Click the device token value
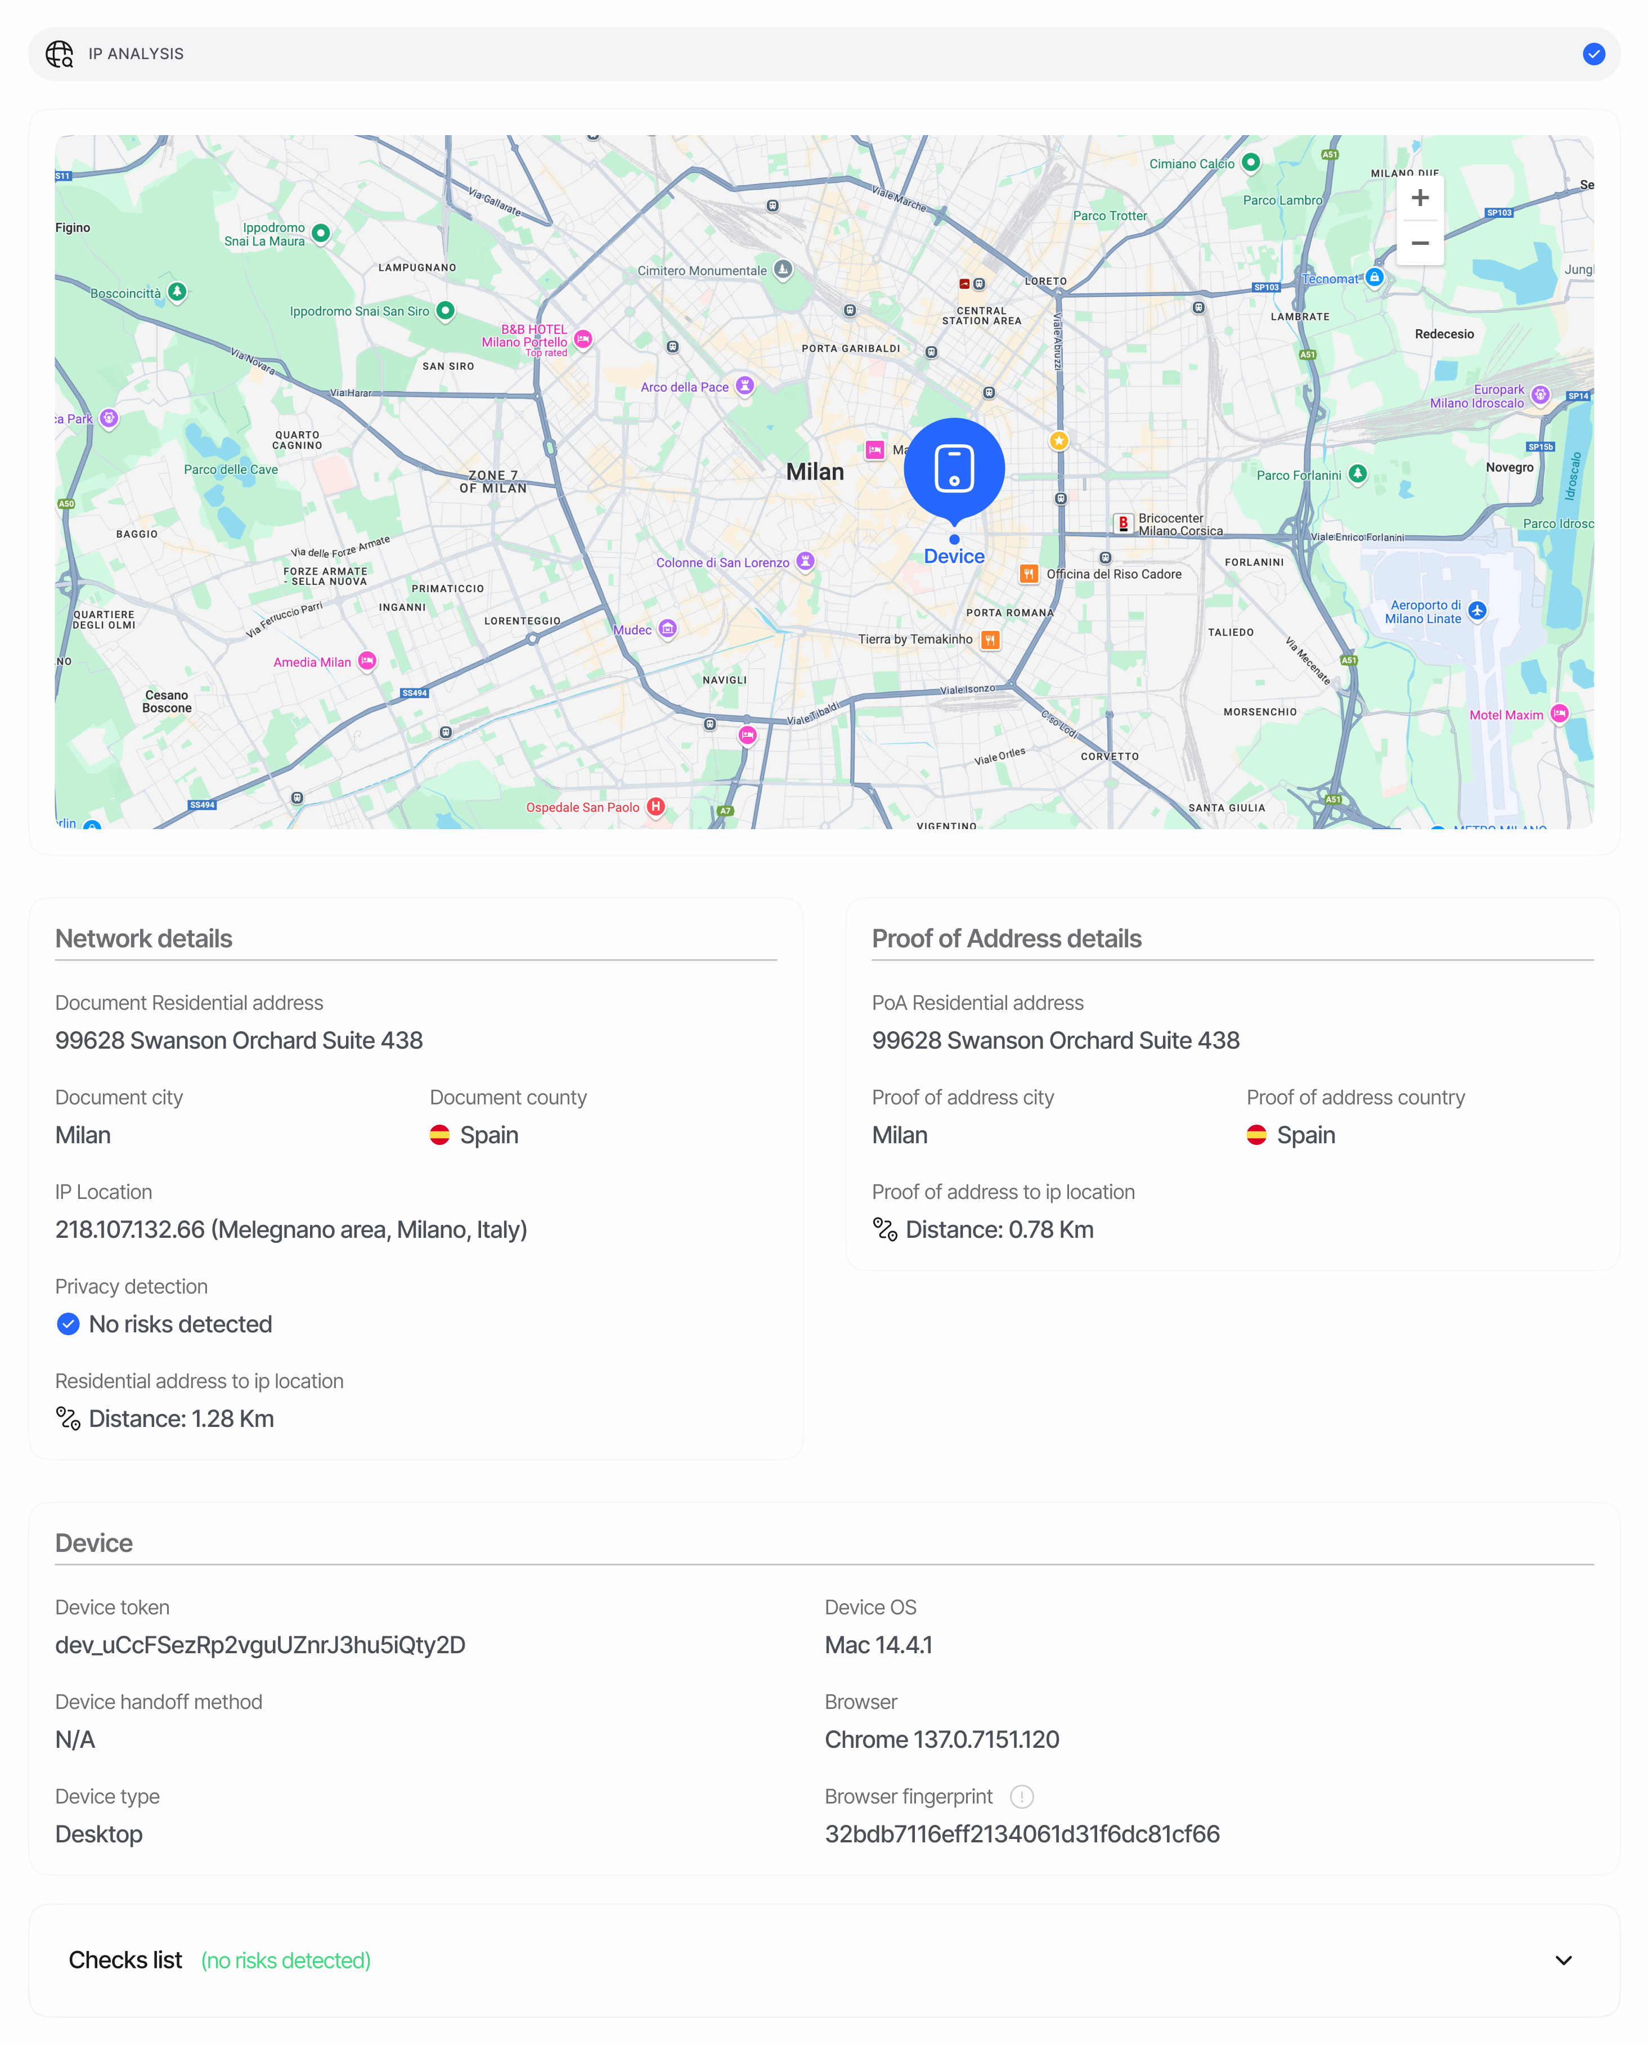1648x2045 pixels. 260,1645
